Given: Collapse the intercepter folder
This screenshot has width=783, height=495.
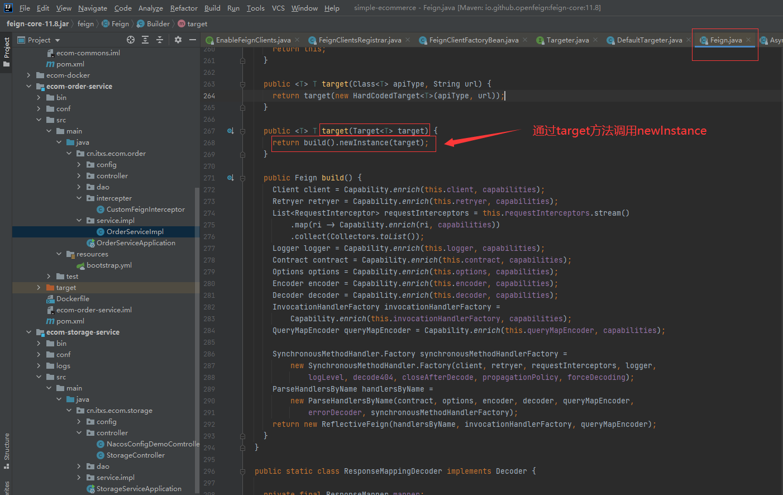Looking at the screenshot, I should [79, 198].
